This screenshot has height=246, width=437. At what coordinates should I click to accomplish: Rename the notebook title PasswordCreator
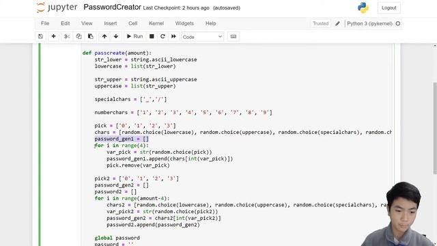click(x=112, y=7)
